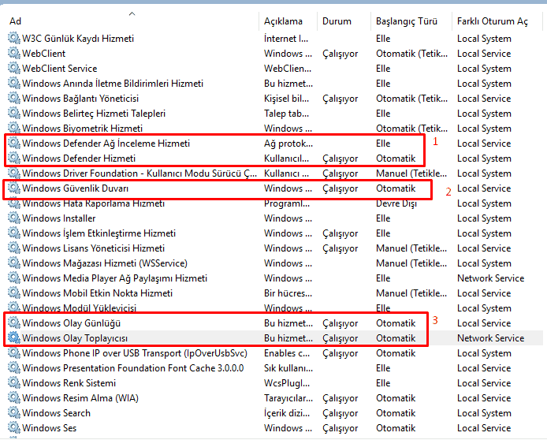The height and width of the screenshot is (440, 547).
Task: Click gear icon of Windows Presentation Foundation Font Cache
Action: (x=14, y=367)
